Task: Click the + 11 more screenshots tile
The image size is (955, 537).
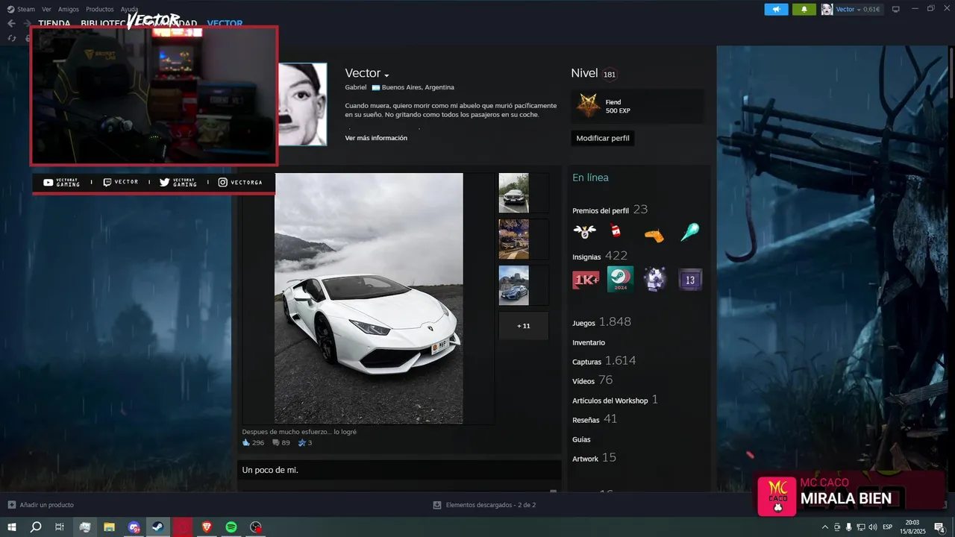Action: (524, 326)
